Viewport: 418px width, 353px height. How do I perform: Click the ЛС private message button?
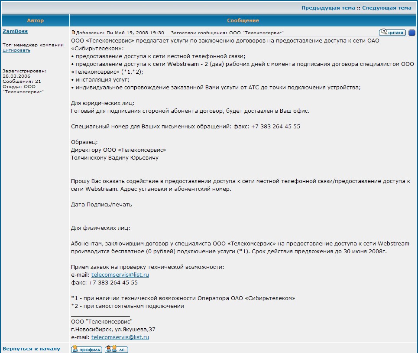tap(117, 349)
